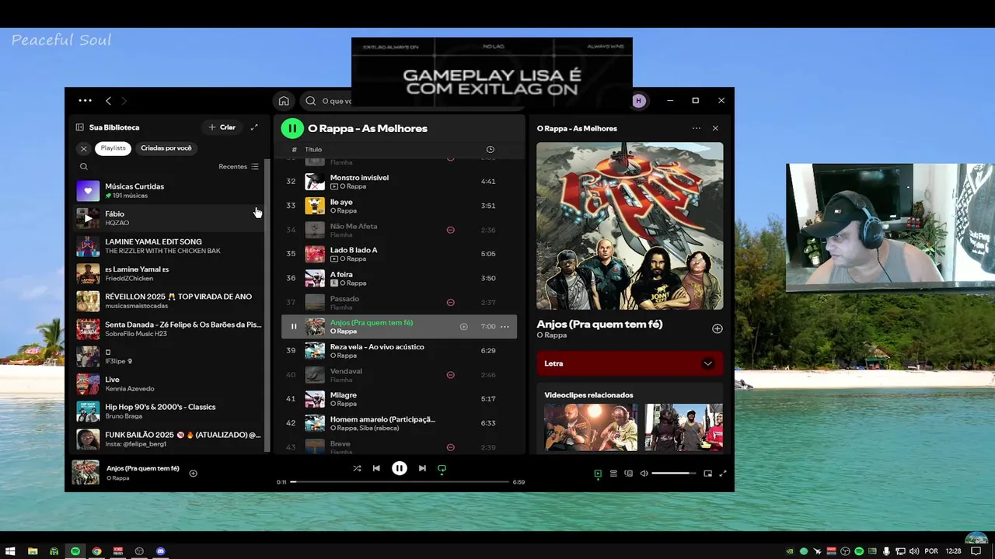Search within the library using the magnifier
Screen dimensions: 995x559
coord(84,166)
